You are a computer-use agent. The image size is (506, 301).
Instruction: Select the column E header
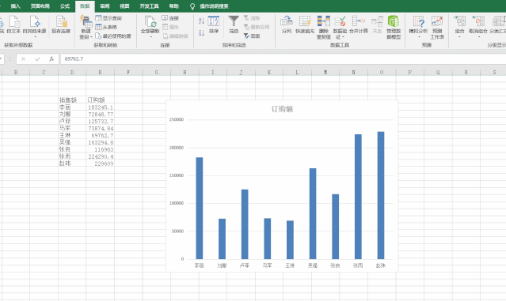(100, 73)
